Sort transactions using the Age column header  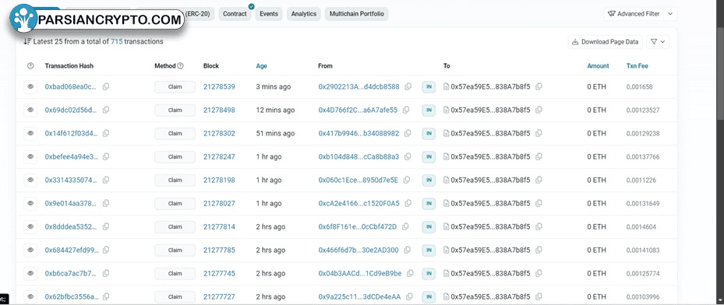(261, 66)
